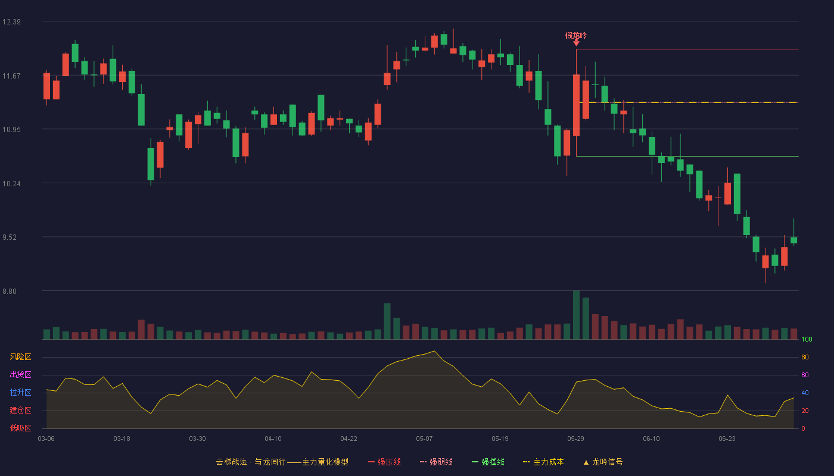Click the 出货区 zone label

pos(20,375)
